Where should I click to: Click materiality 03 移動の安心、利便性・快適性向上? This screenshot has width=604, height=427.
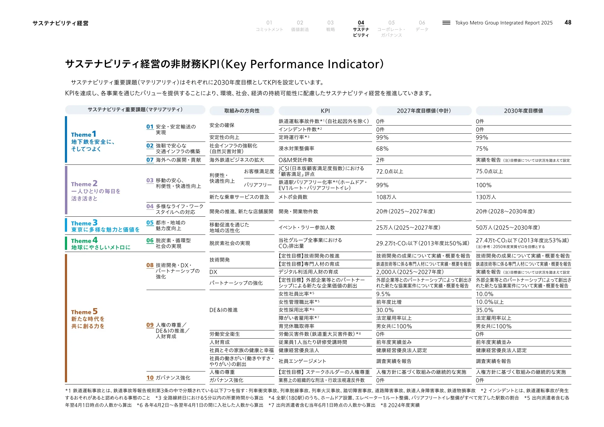coord(174,183)
